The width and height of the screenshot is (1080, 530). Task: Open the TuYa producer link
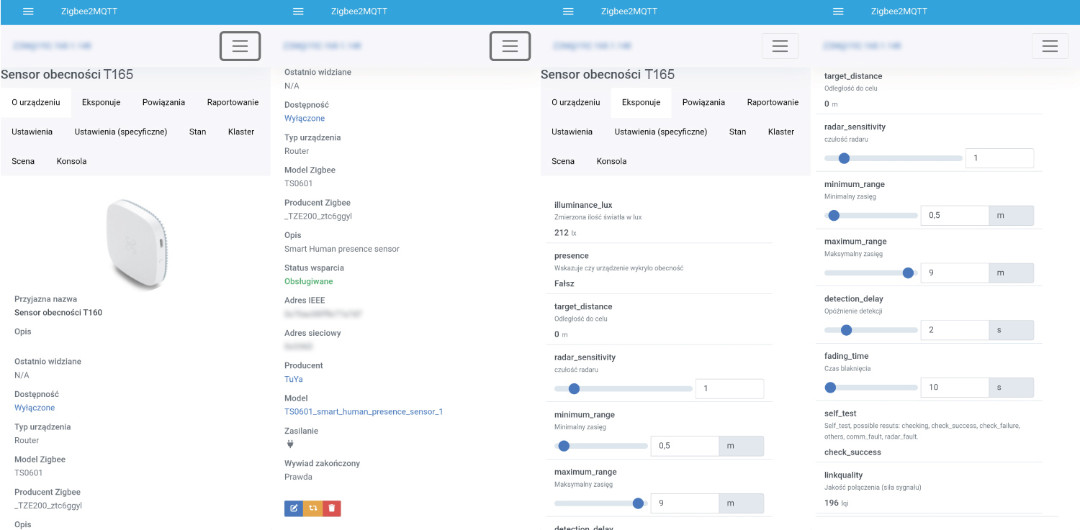294,379
